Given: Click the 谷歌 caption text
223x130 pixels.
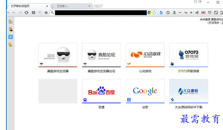Looking at the screenshot, I should [145, 107].
